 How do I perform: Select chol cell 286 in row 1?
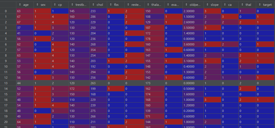tap(98, 17)
